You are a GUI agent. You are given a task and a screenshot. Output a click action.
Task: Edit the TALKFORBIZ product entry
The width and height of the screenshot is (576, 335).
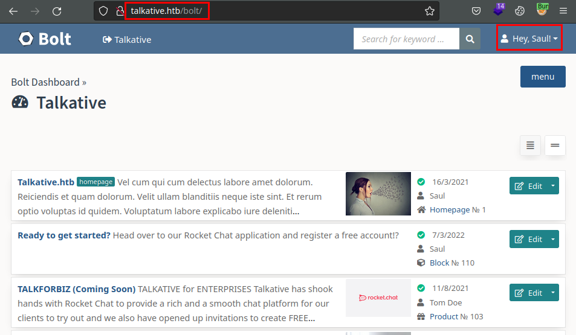528,292
